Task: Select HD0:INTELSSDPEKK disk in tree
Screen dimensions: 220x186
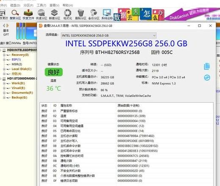Action: coord(22,50)
